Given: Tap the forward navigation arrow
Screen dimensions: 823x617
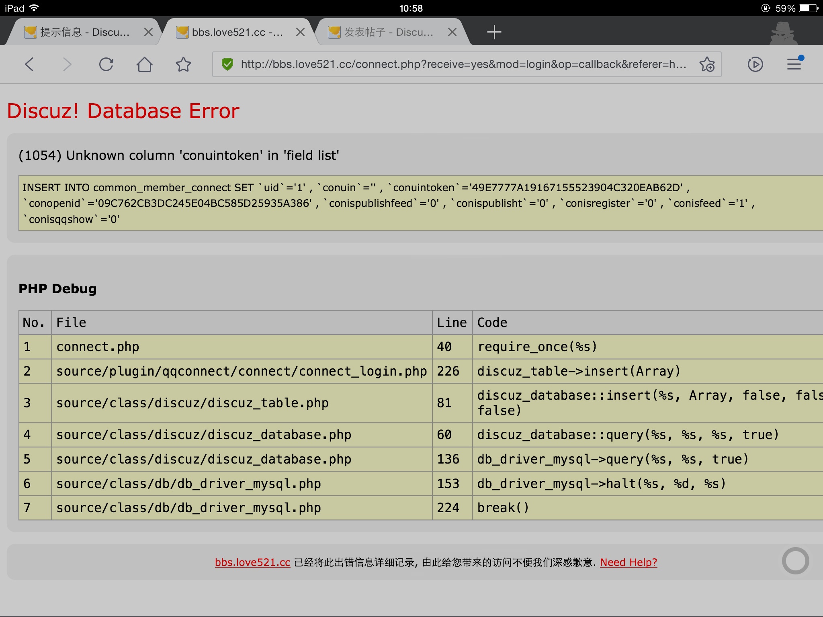Looking at the screenshot, I should coord(67,64).
